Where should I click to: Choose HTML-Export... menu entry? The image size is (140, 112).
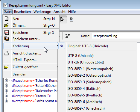[x=31, y=60]
